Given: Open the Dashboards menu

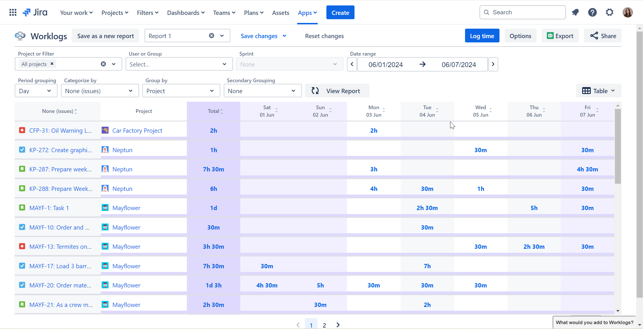Looking at the screenshot, I should [186, 13].
